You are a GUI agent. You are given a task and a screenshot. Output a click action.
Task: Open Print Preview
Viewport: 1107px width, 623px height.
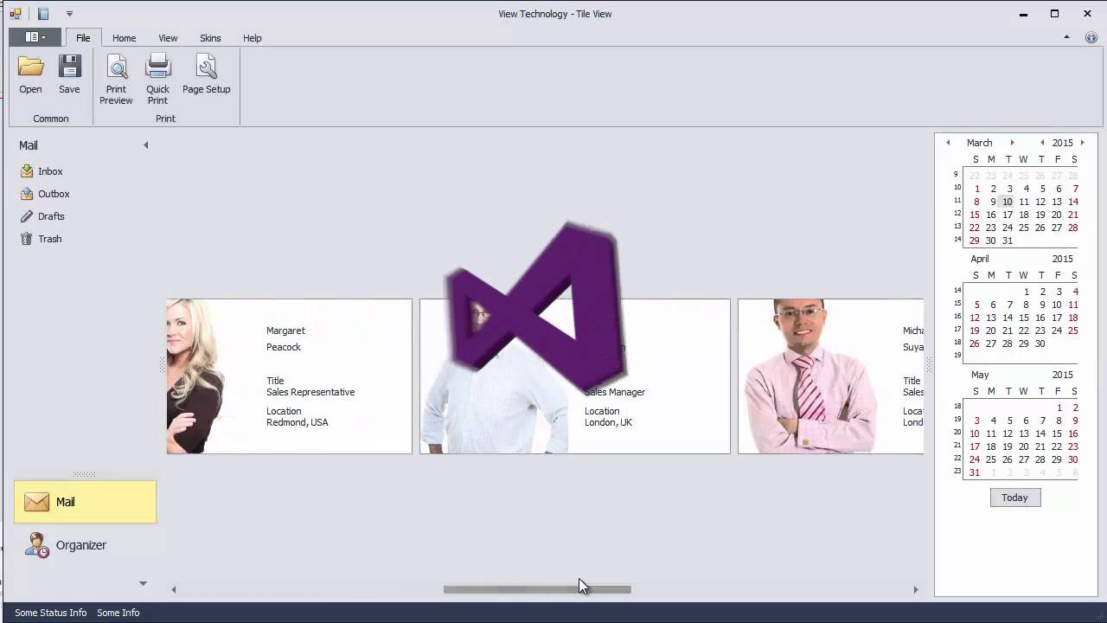116,79
